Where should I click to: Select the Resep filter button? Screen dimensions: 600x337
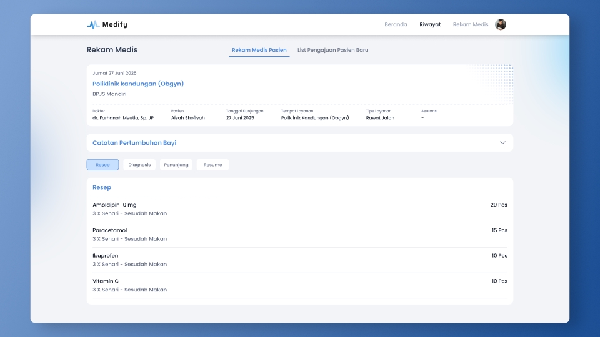102,165
